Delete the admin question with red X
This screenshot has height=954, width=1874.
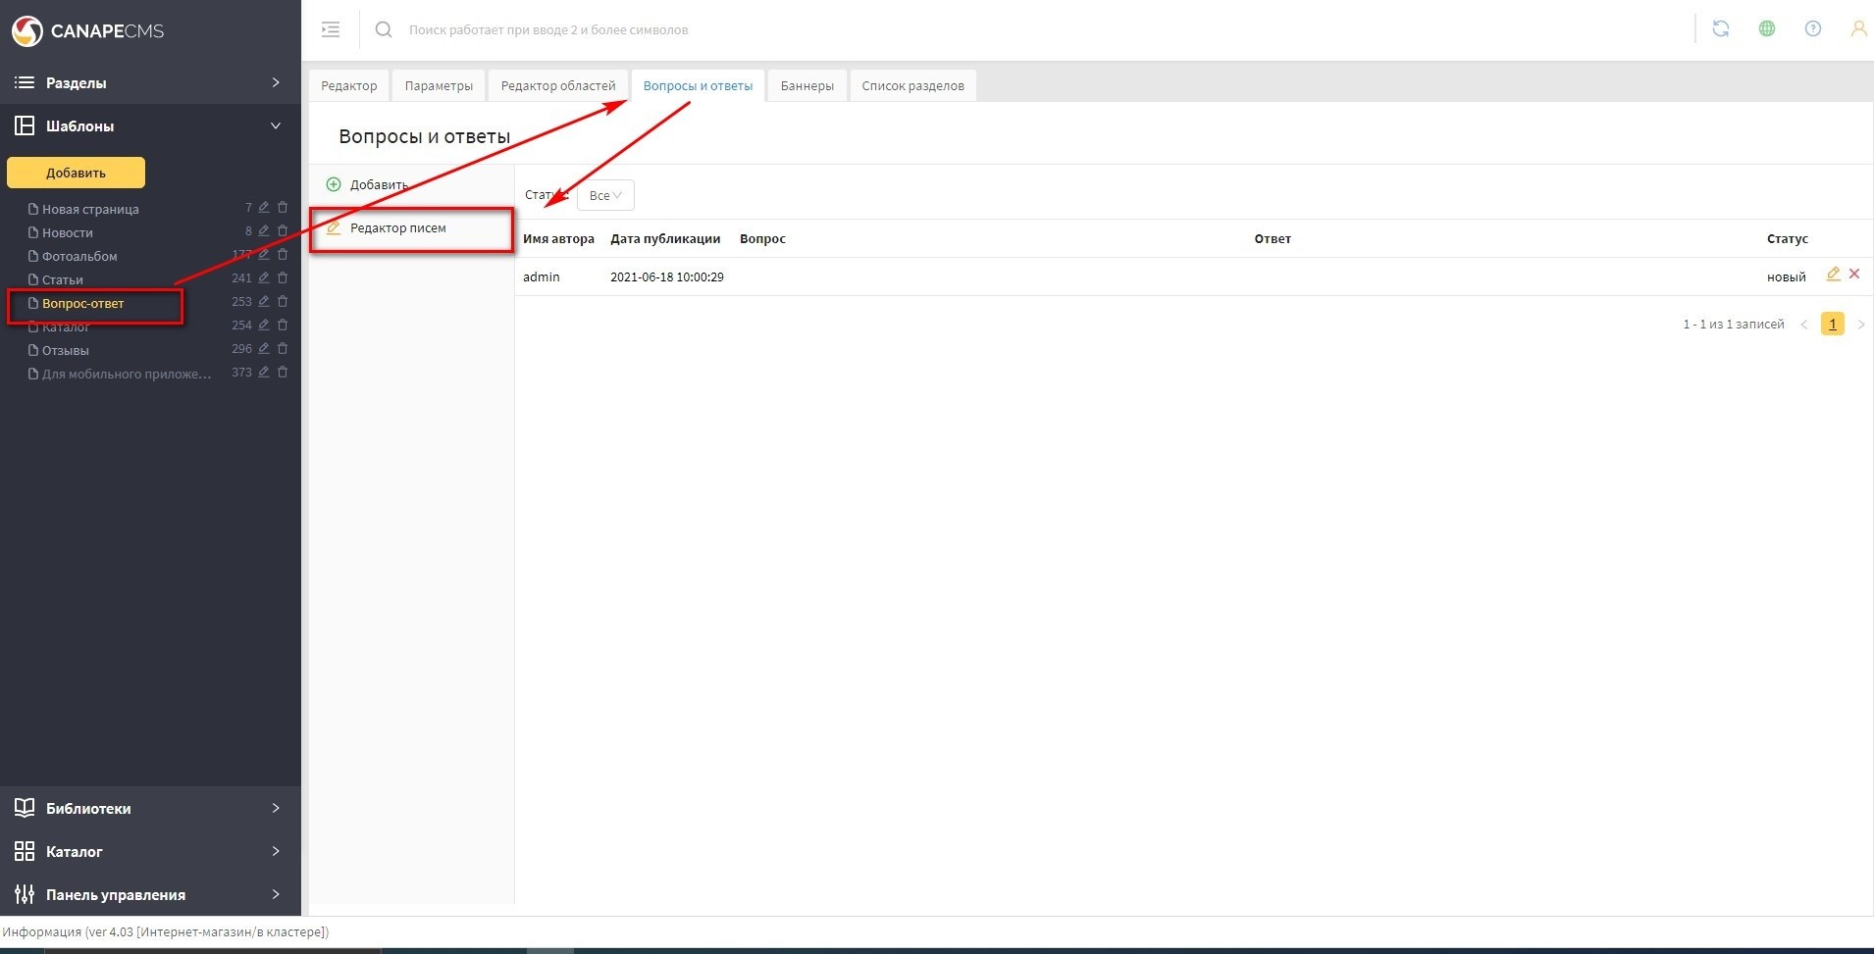point(1854,275)
